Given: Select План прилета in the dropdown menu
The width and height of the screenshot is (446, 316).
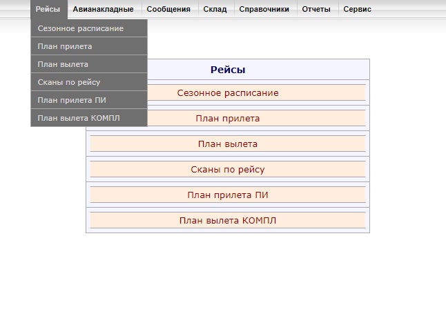Looking at the screenshot, I should point(89,46).
